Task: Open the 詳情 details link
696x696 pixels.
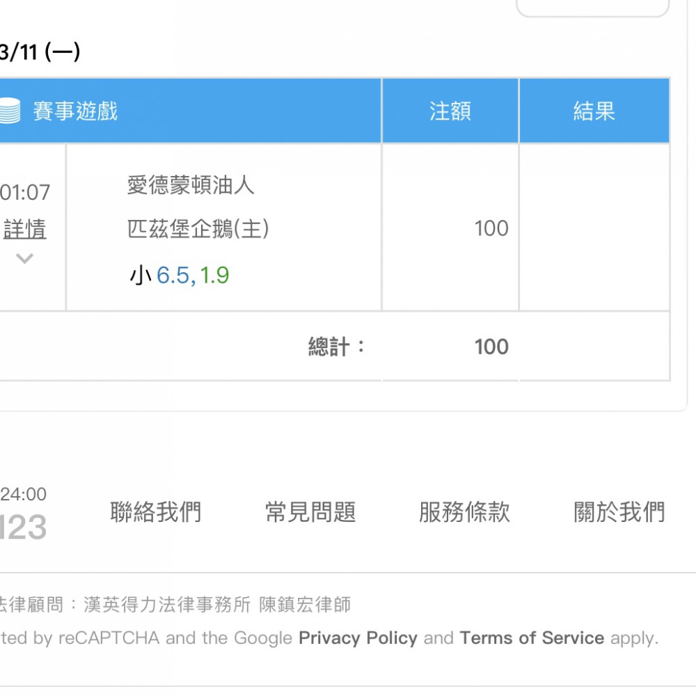Action: pos(24,229)
